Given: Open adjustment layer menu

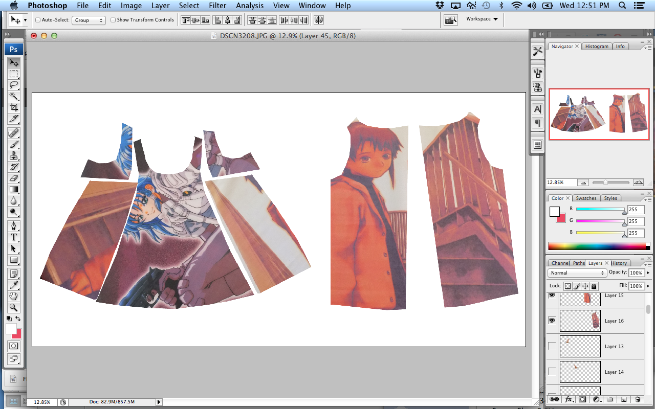Looking at the screenshot, I should click(596, 399).
